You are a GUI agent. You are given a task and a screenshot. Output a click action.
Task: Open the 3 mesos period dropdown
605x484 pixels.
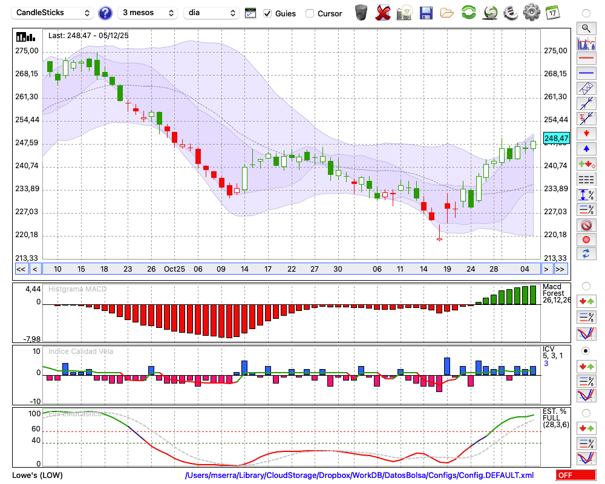pos(148,13)
